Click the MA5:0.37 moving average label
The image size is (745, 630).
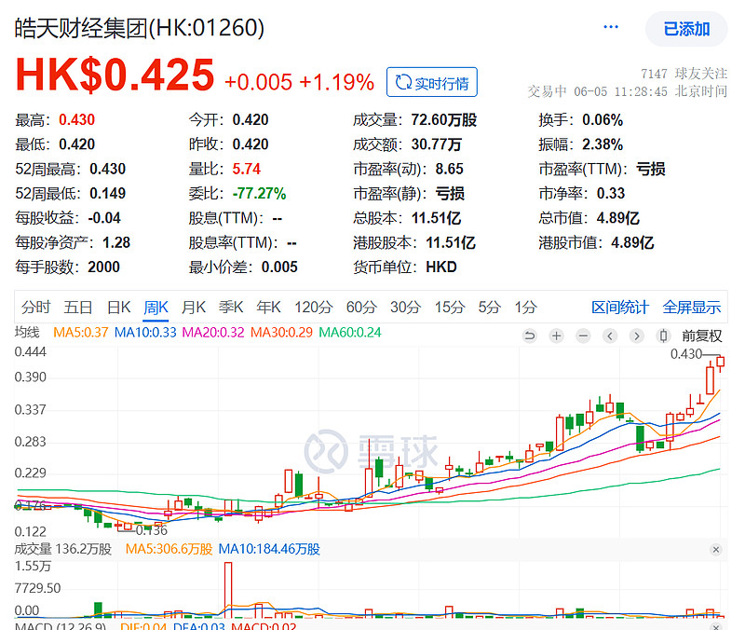coord(81,333)
